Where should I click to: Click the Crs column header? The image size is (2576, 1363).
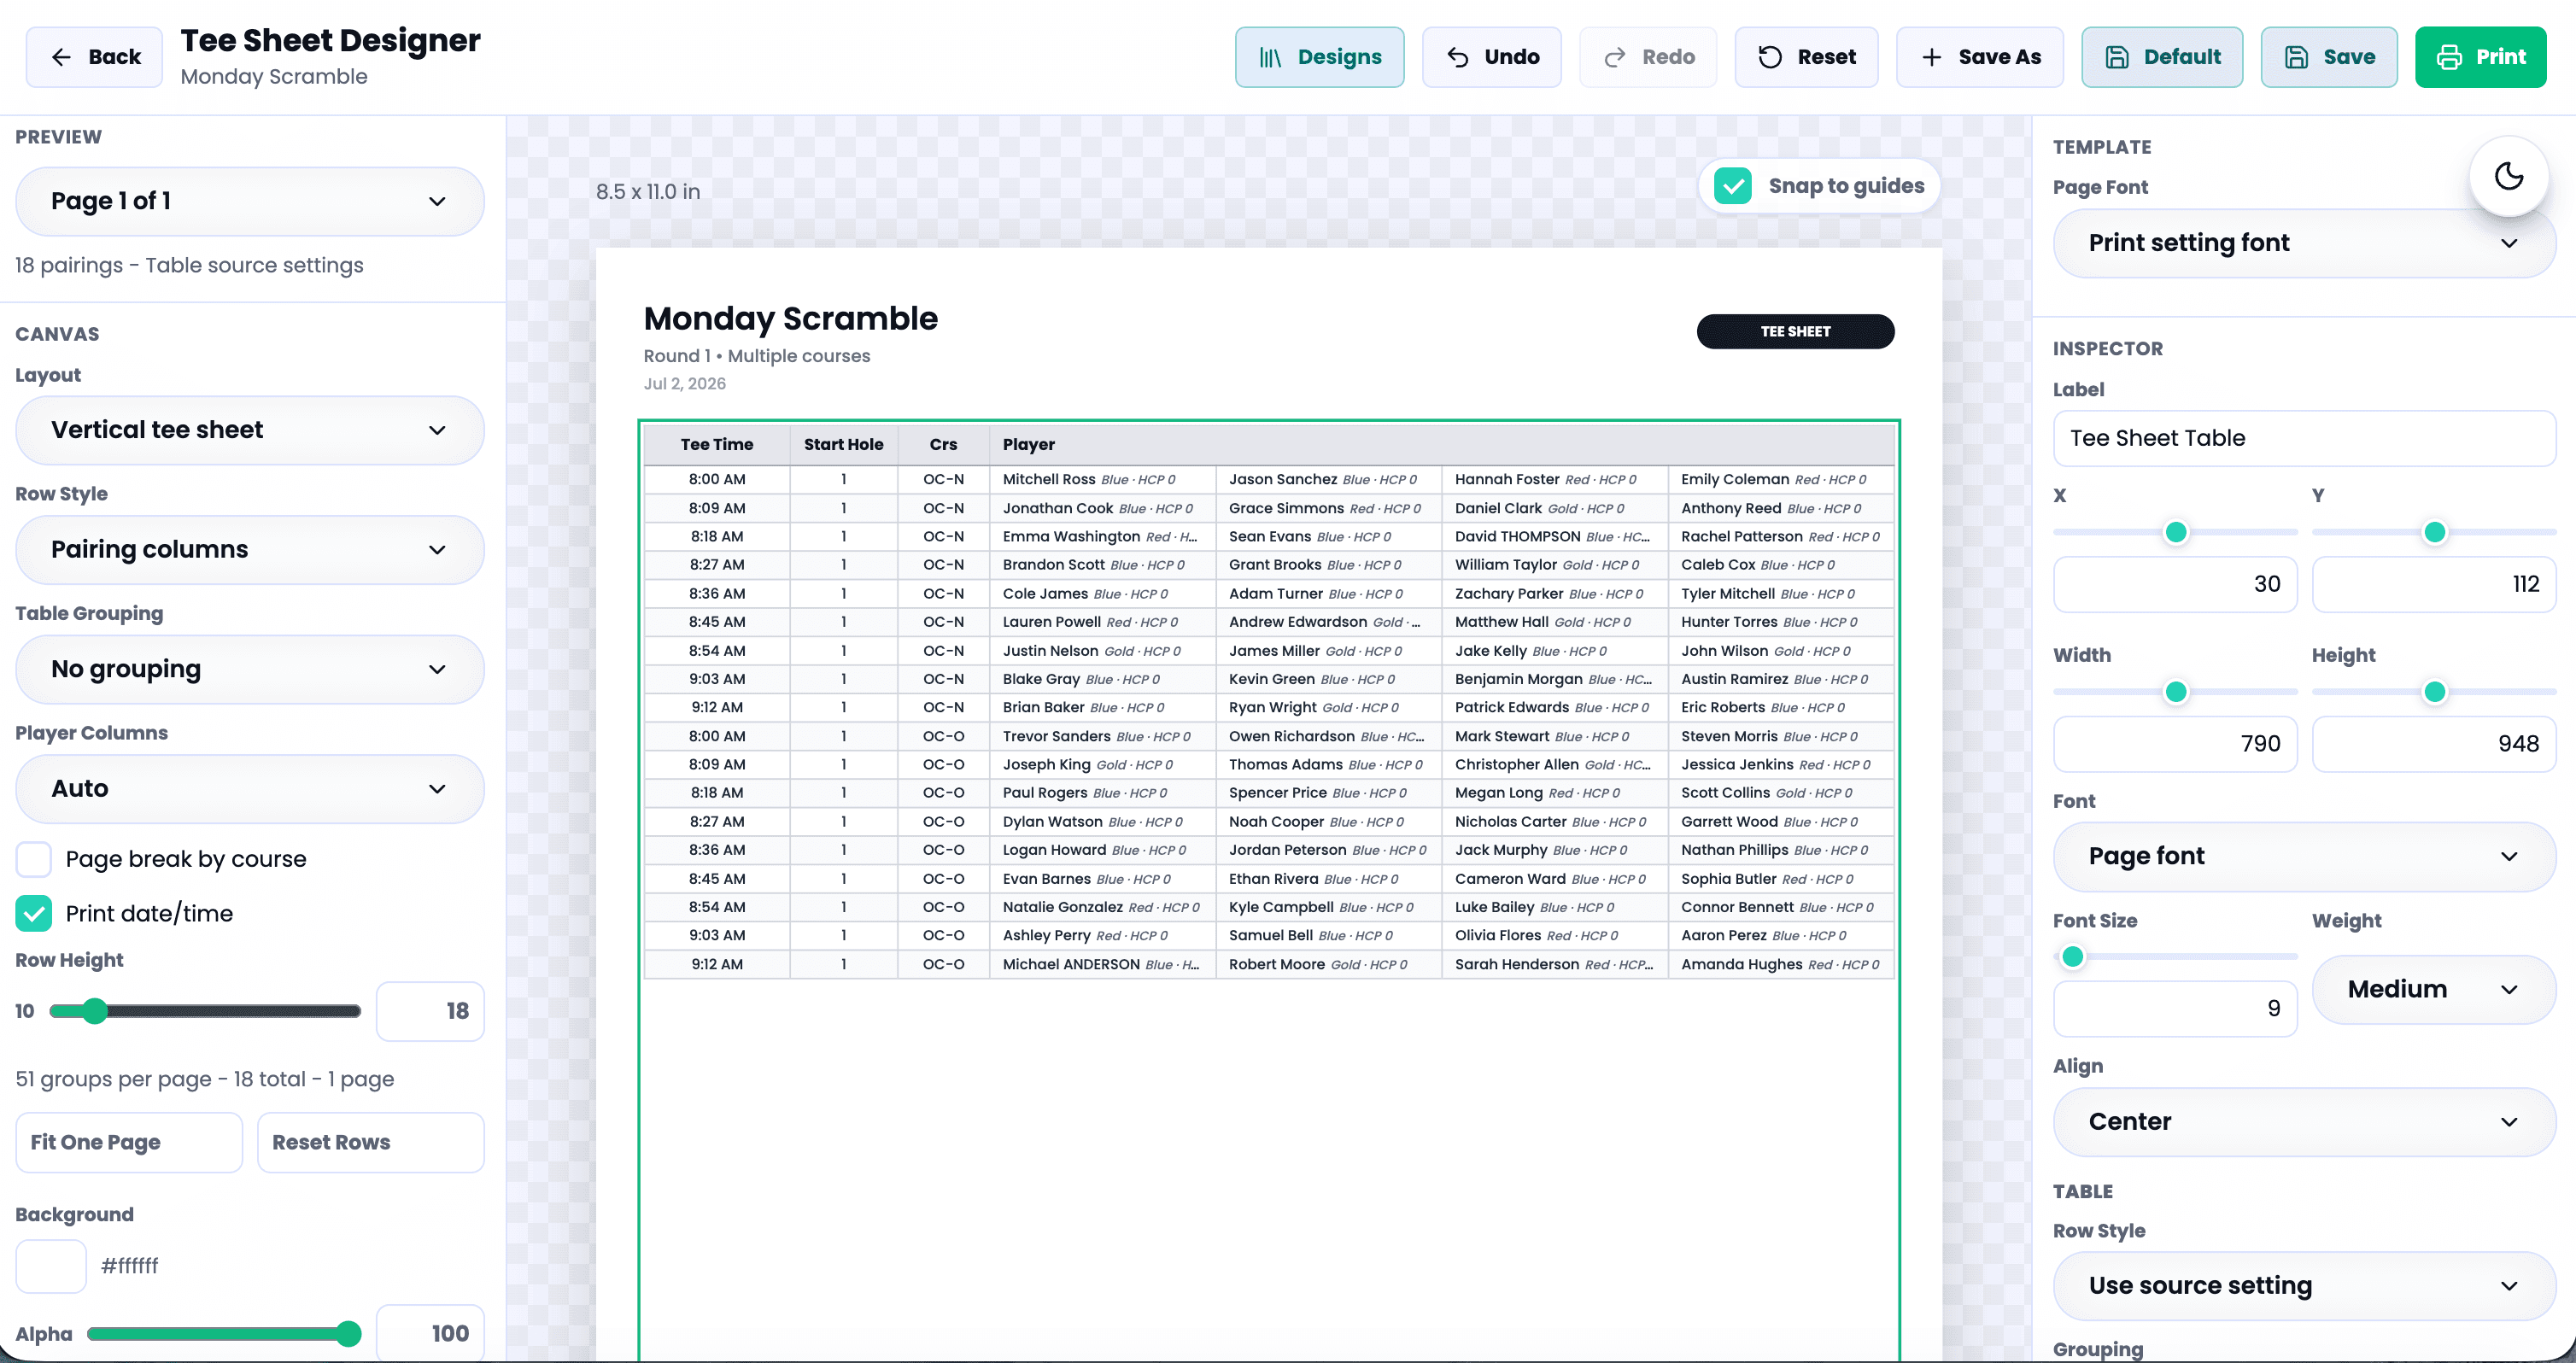[x=943, y=445]
